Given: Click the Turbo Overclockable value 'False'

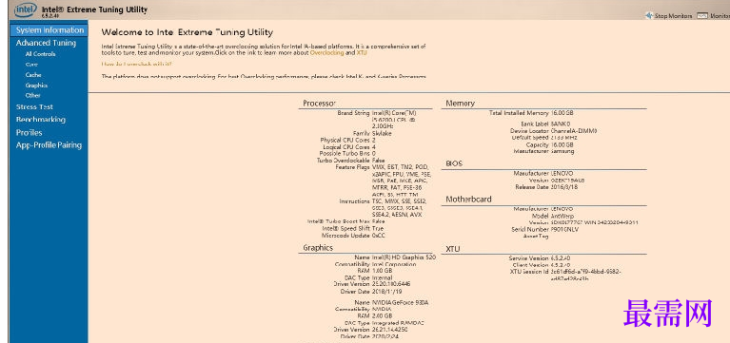Looking at the screenshot, I should (379, 161).
